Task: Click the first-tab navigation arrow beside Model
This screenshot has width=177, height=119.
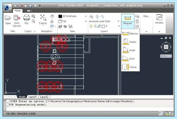Action: 5,97
